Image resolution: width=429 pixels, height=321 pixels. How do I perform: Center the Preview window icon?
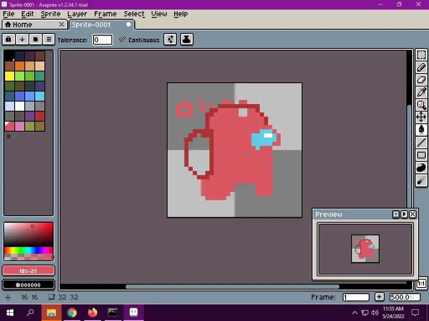tap(395, 214)
